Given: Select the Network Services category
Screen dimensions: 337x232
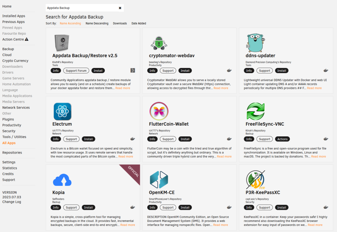Looking at the screenshot, I should click(16, 108).
